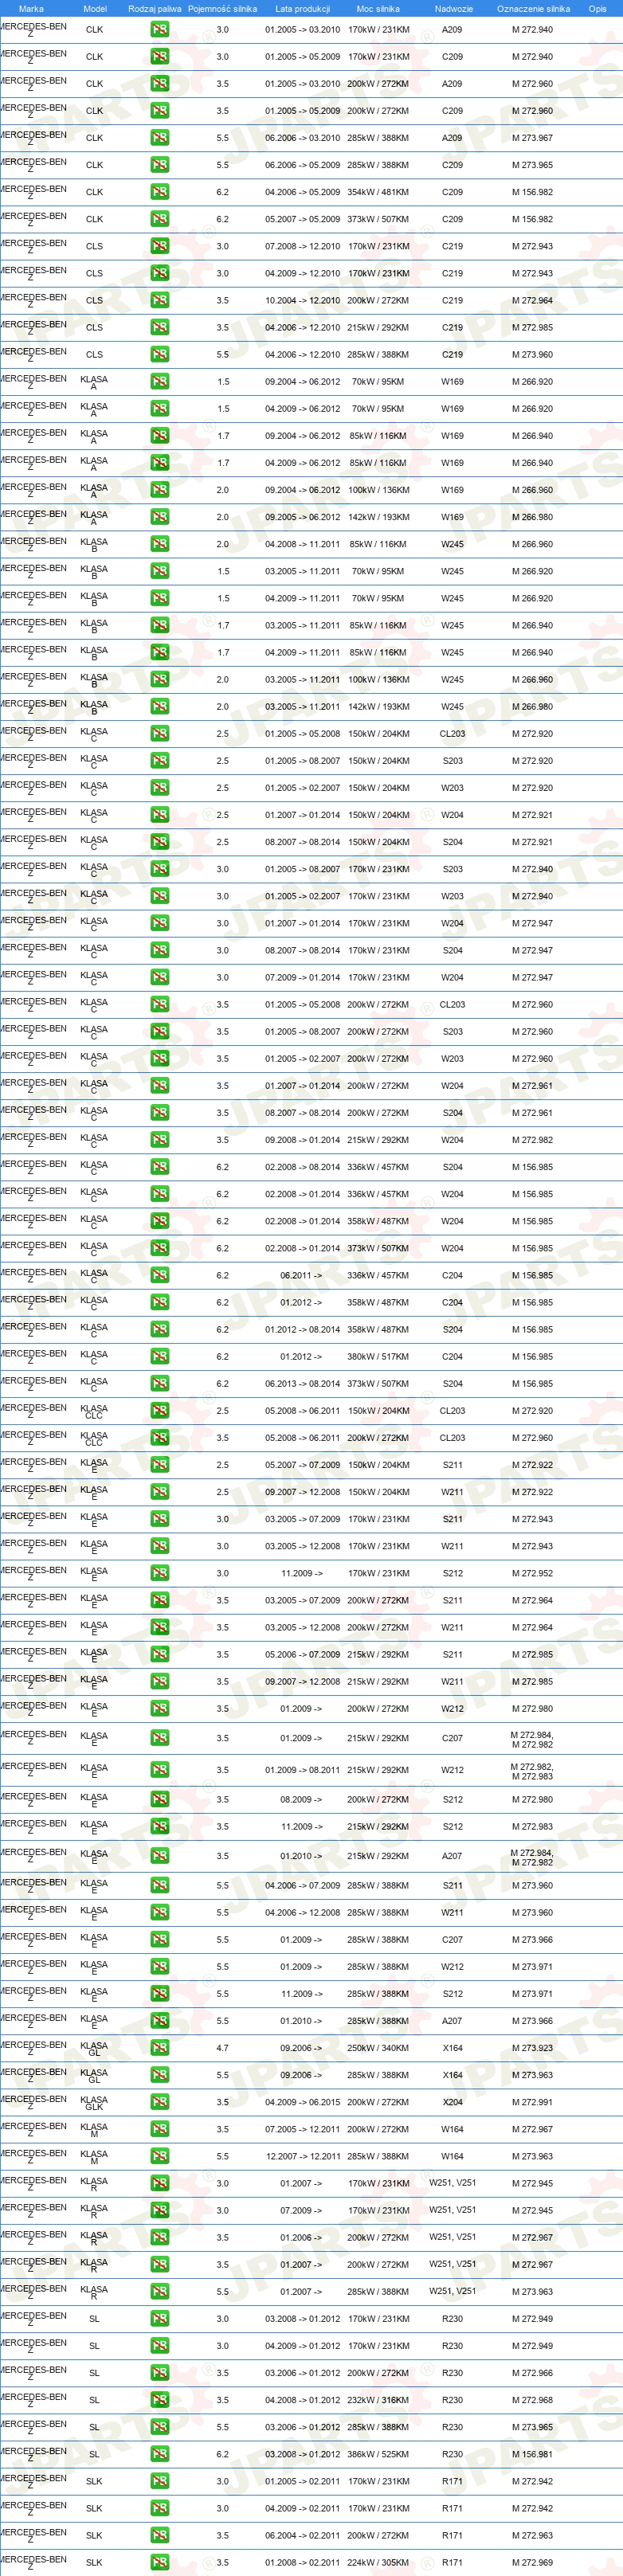The width and height of the screenshot is (623, 2576).
Task: Select engine code M 272.991
Action: coord(532,2102)
